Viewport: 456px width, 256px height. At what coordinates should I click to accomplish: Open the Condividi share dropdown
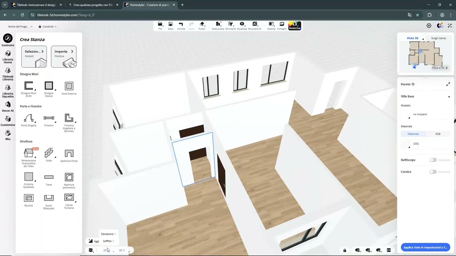coord(48,27)
